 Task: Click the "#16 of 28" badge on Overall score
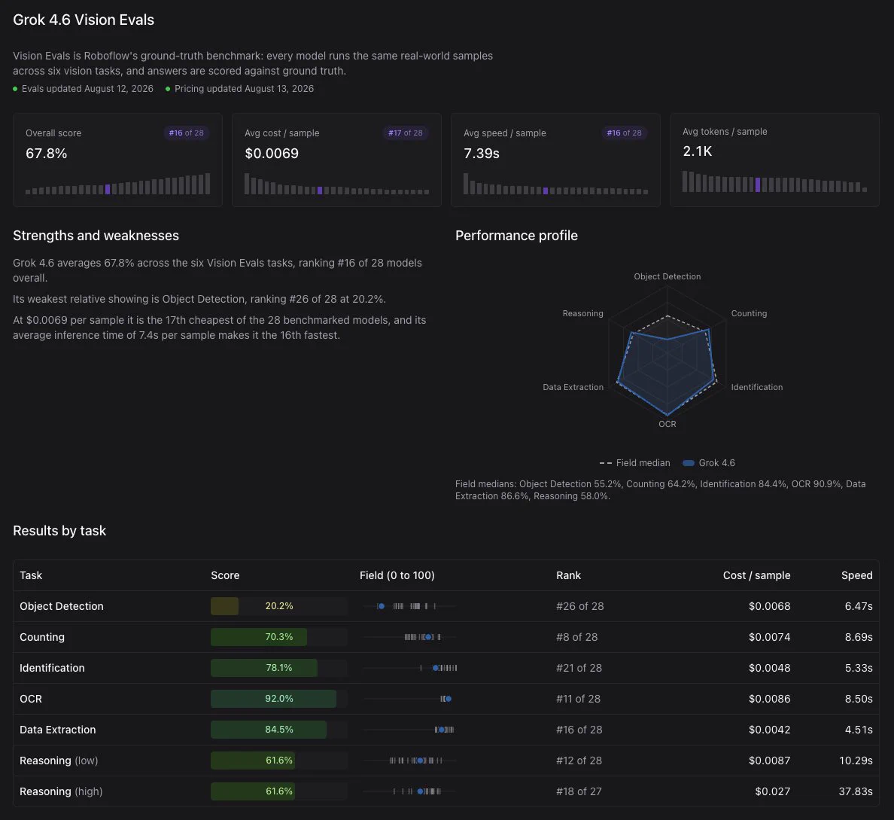pyautogui.click(x=186, y=133)
